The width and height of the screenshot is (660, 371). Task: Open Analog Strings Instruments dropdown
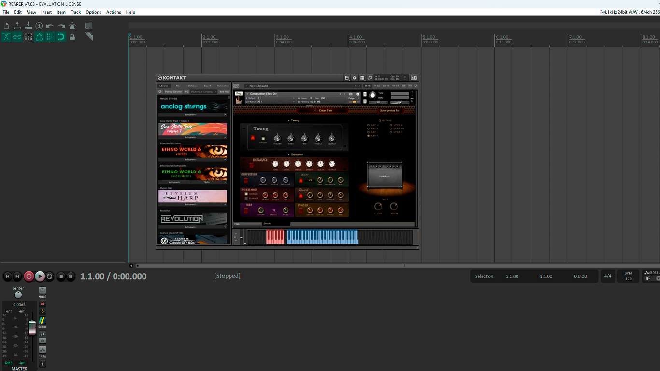point(193,115)
